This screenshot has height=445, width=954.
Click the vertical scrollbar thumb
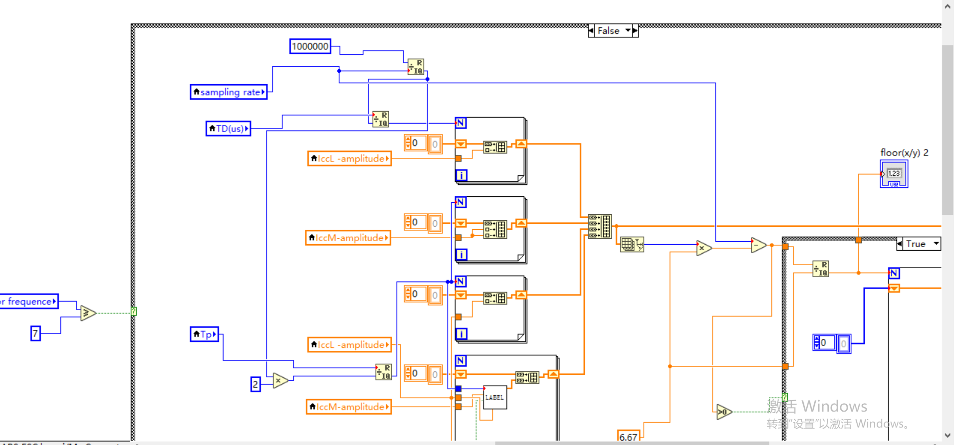tap(948, 130)
